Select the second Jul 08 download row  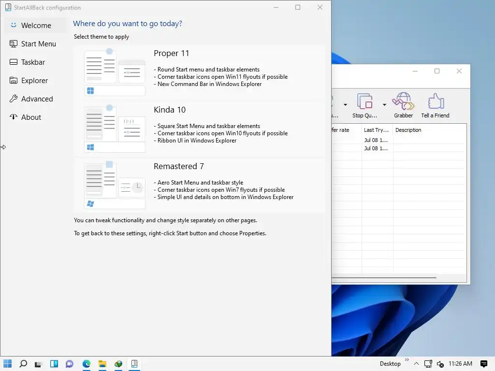click(x=399, y=148)
